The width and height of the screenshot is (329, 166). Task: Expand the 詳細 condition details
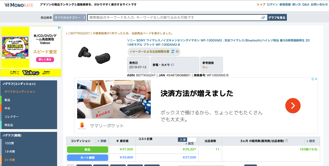coord(102,141)
